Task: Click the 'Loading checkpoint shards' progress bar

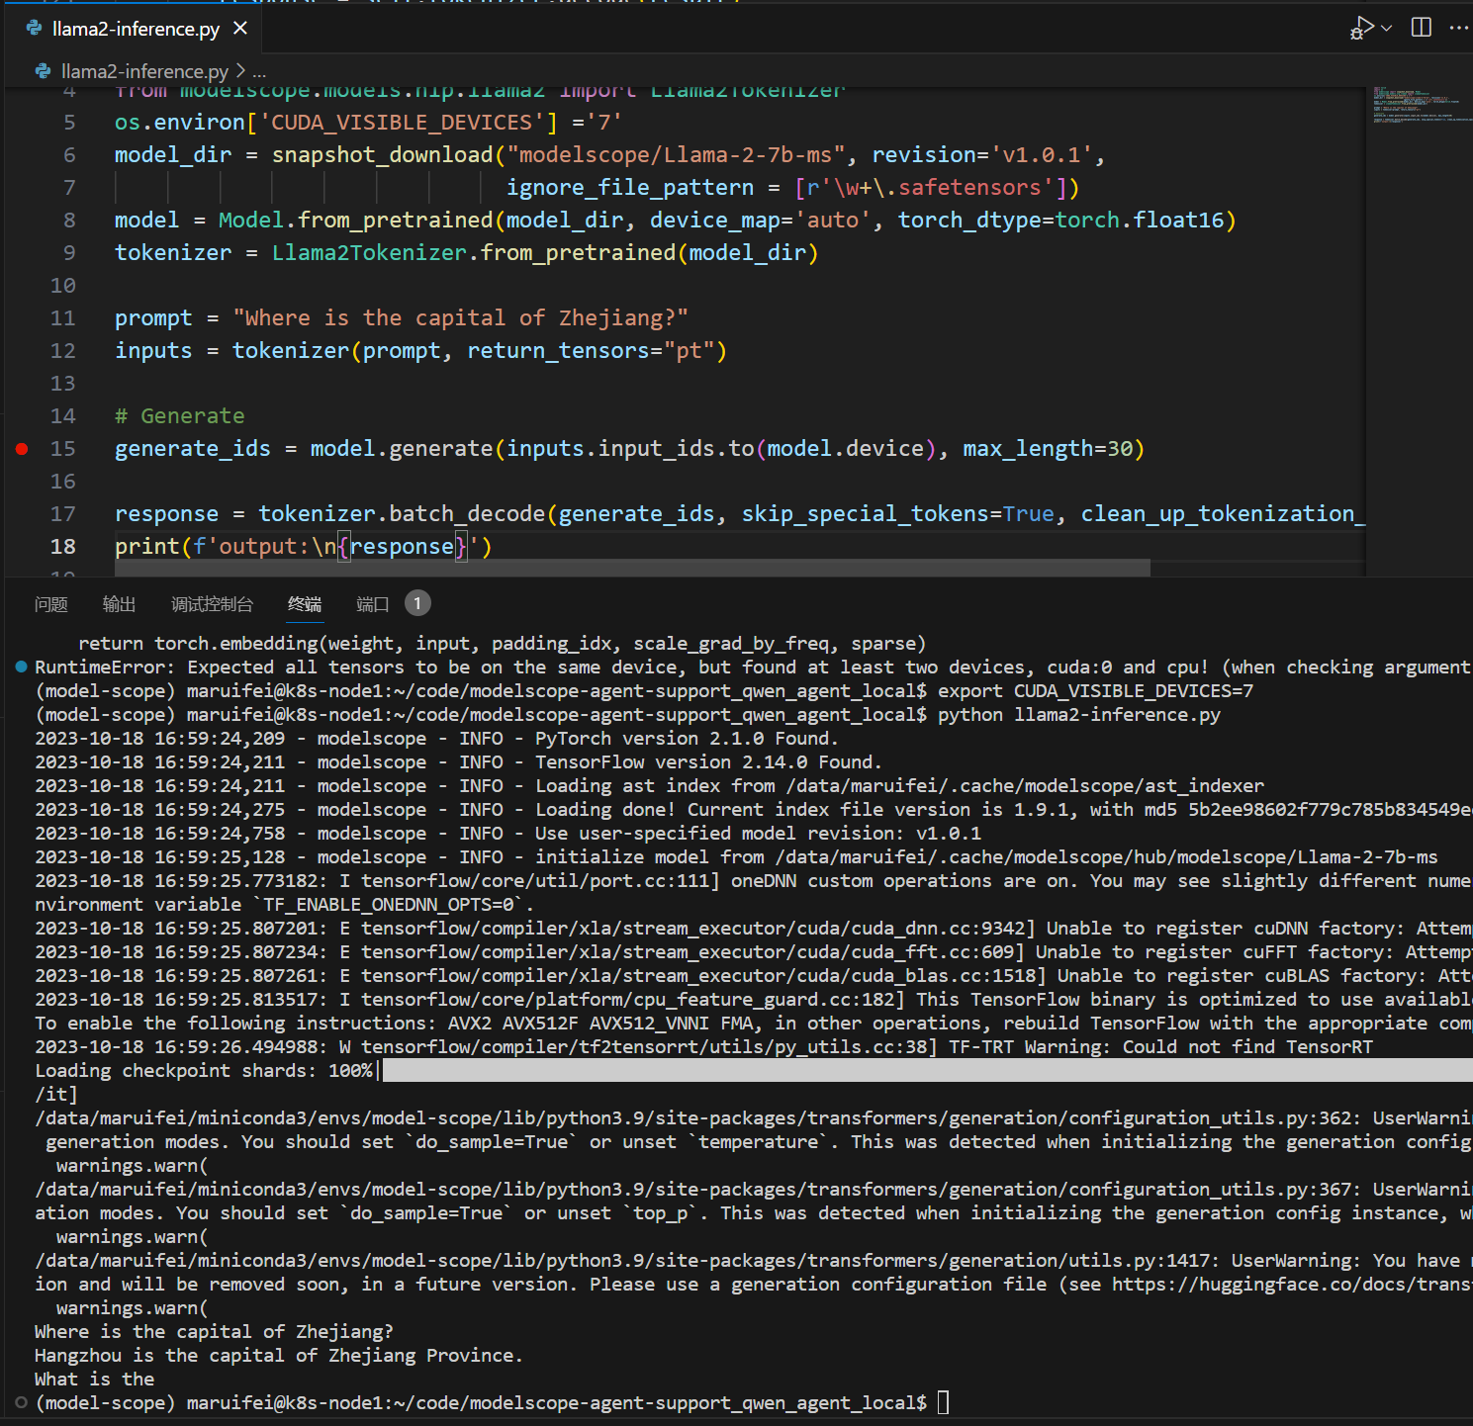Action: pyautogui.click(x=927, y=1070)
